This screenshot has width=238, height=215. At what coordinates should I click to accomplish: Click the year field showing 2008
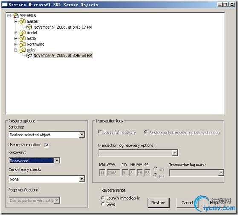113,173
